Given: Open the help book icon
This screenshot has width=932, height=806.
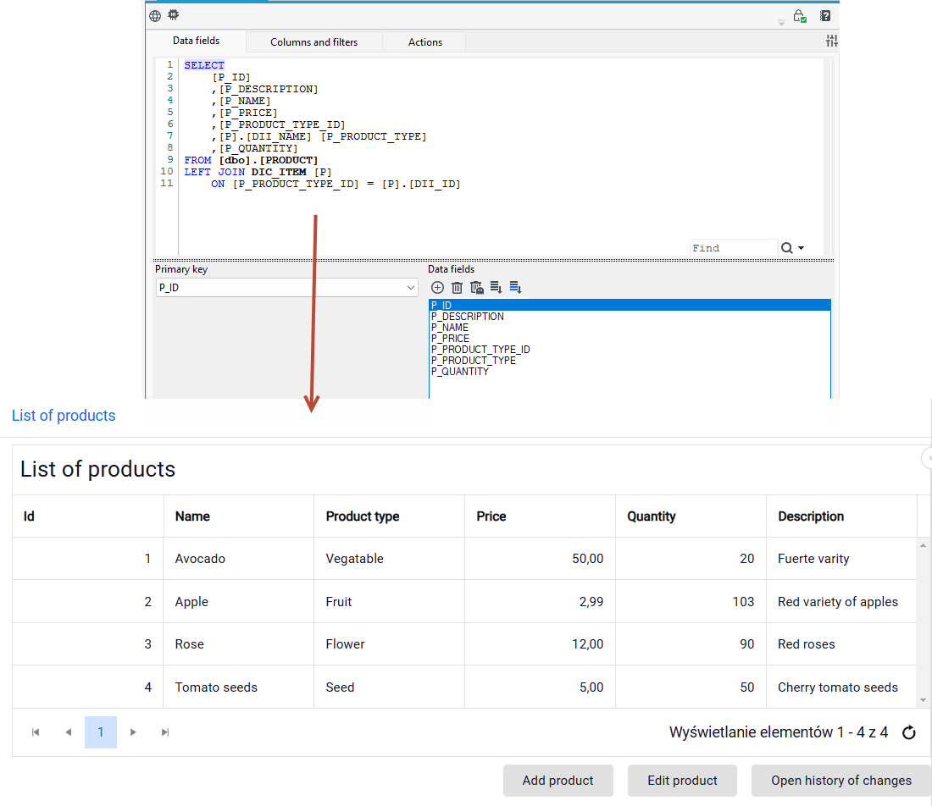Looking at the screenshot, I should 825,16.
